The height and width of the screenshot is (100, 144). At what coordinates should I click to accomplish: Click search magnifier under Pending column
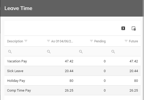tap(81, 52)
